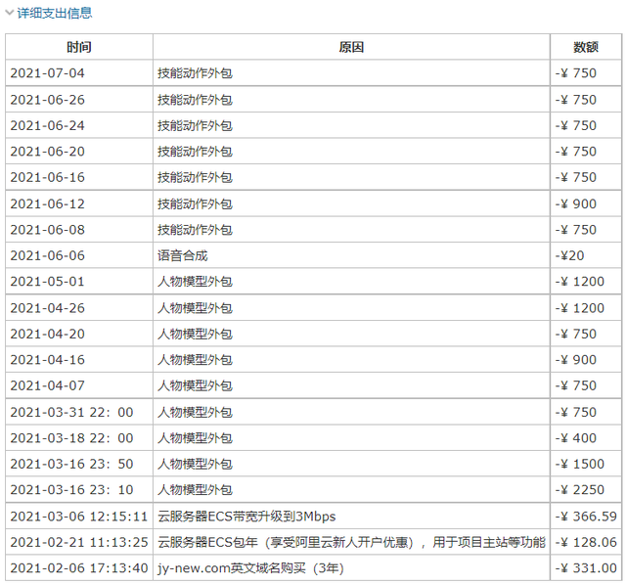
Task: Click the 云服务器ECS包年 reason cell
Action: click(x=351, y=542)
